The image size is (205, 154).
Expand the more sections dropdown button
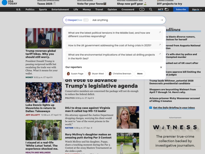pos(142,9)
